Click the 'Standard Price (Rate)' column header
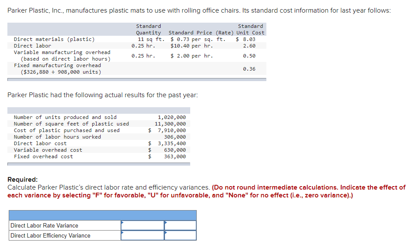The image size is (410, 248). click(201, 33)
